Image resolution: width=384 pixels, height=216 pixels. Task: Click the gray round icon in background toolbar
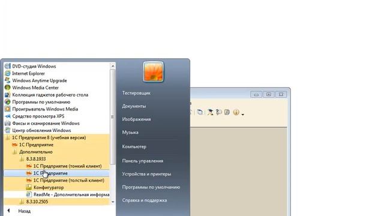coord(227,112)
